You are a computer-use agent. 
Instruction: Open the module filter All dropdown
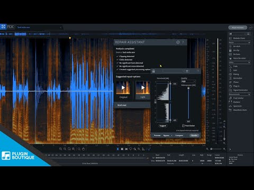[237, 34]
